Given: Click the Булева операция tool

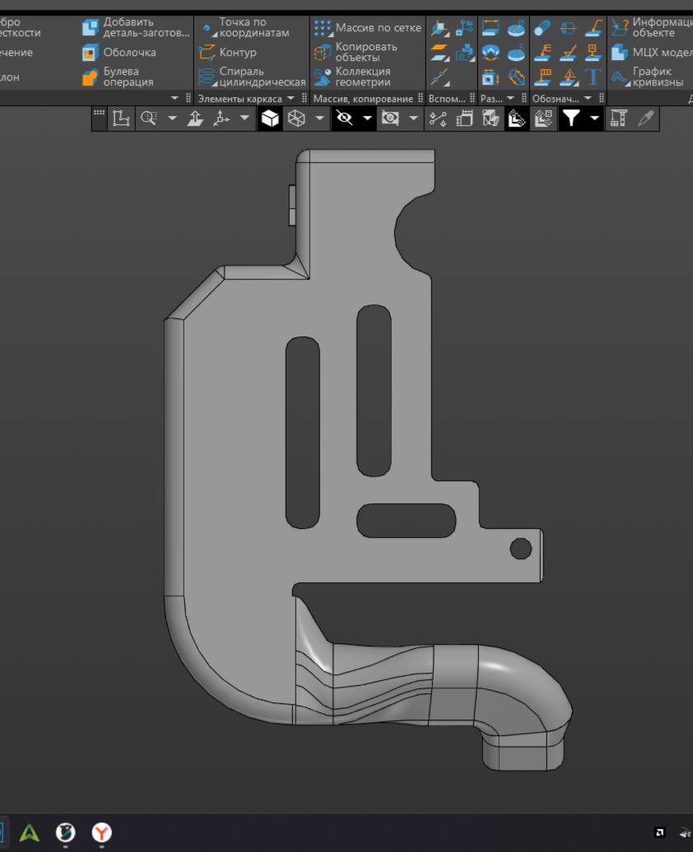Looking at the screenshot, I should pos(118,76).
